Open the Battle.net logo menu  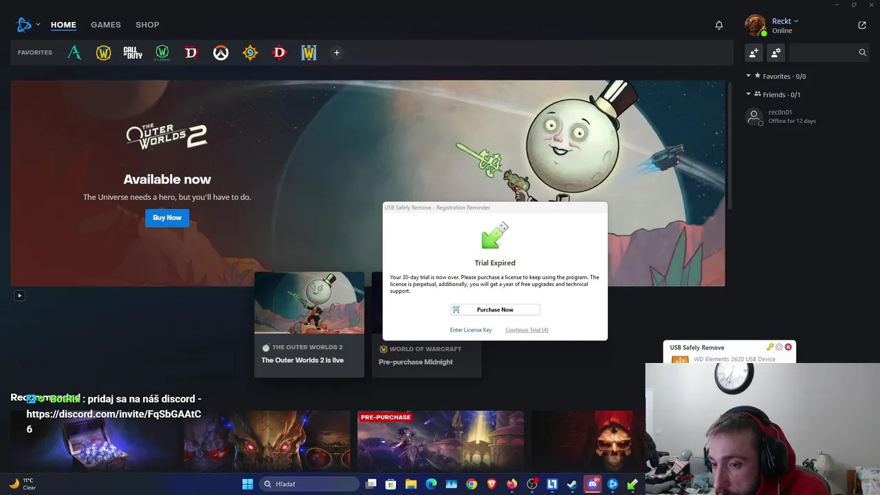[24, 25]
